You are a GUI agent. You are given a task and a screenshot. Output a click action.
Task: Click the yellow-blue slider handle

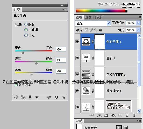32,74
